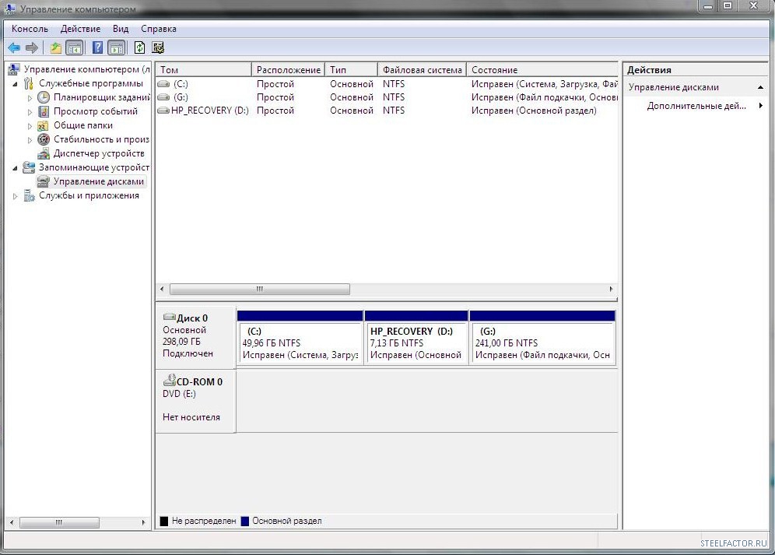Toggle the Show/Hide Action Pane button
This screenshot has width=775, height=555.
click(117, 47)
